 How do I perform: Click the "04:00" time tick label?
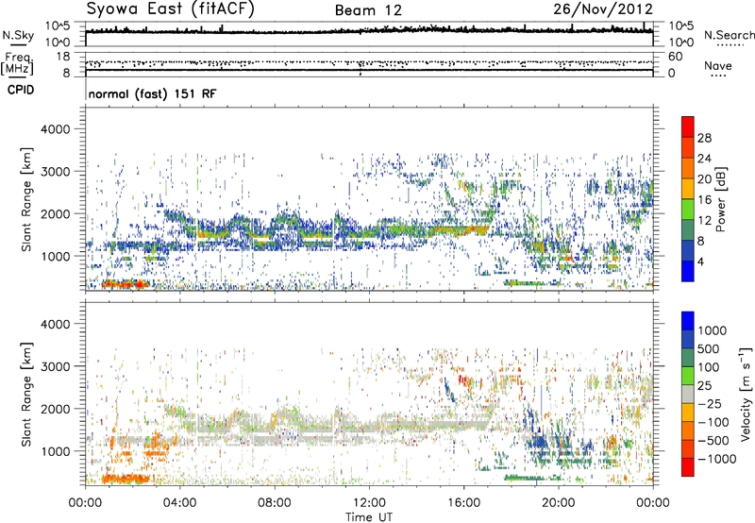[180, 503]
